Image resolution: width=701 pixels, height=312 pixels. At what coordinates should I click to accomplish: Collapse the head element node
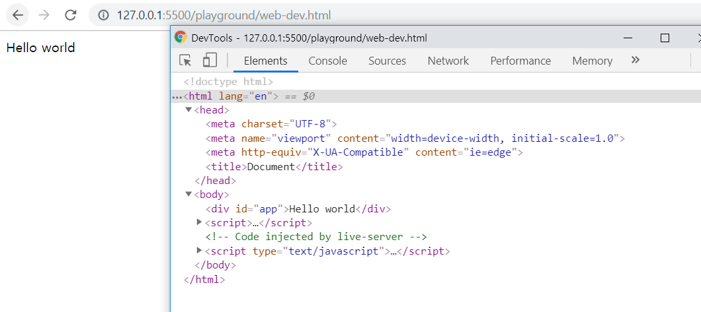[188, 109]
